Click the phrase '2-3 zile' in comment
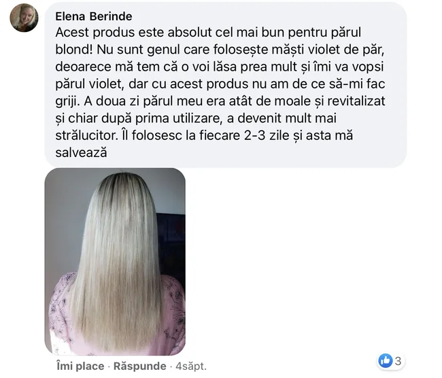This screenshot has width=442, height=378. [267, 135]
